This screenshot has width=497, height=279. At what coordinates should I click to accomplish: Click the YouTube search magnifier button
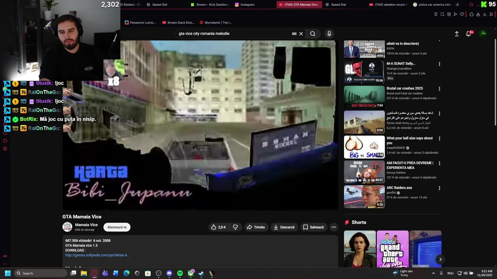pyautogui.click(x=313, y=34)
